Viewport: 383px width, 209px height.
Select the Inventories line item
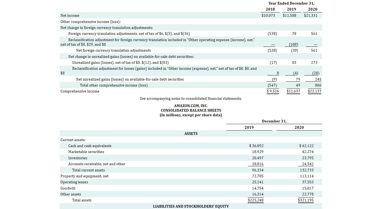(78, 158)
